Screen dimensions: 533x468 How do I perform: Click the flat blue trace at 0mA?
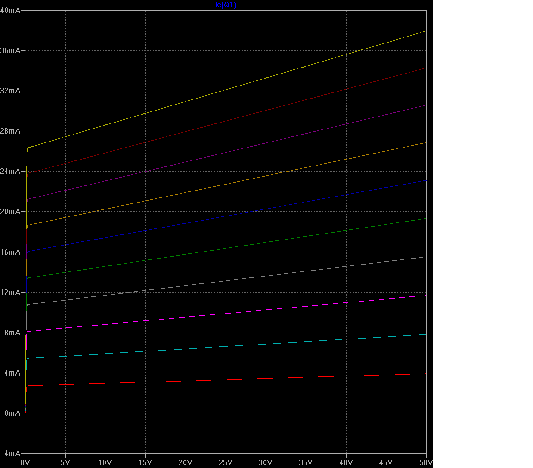(x=226, y=413)
